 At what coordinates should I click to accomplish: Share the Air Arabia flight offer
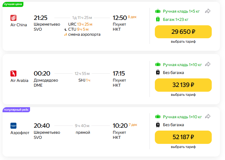pos(208,64)
